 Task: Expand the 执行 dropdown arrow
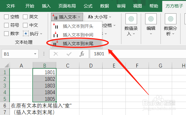click(41, 34)
